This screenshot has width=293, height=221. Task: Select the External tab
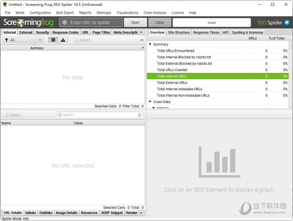click(26, 32)
